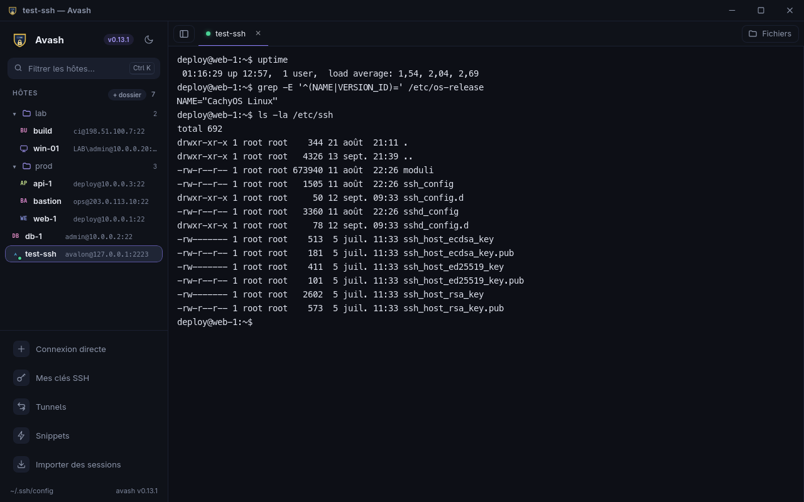Click the prod folder icon
Screen dimensions: 804x502
point(26,166)
